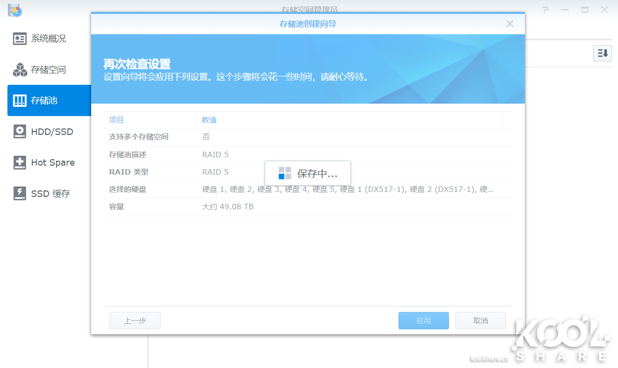Screen dimensions: 618x368
Task: Click the sort order icon at top right
Action: tap(603, 54)
